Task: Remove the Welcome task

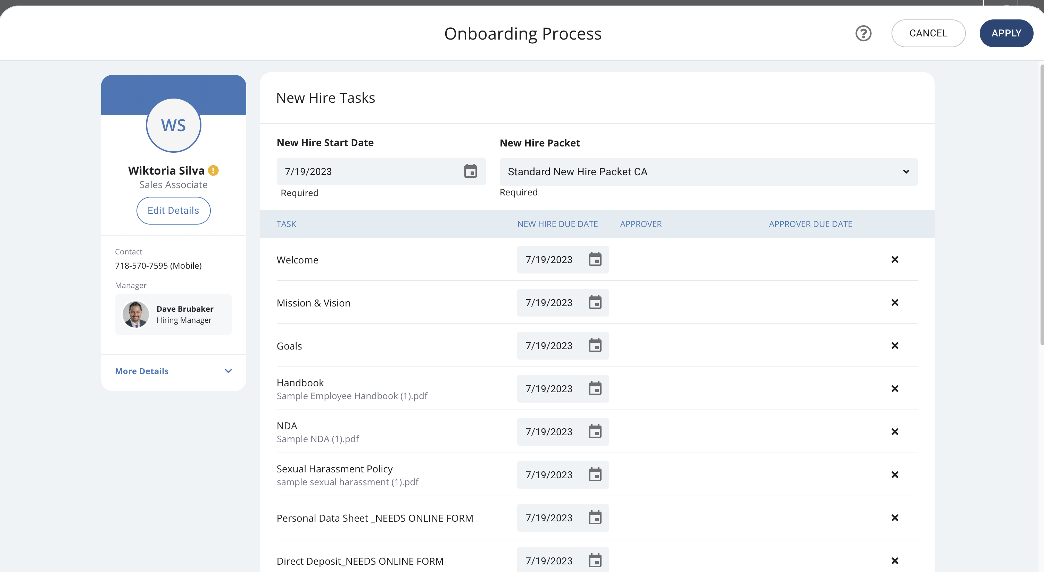Action: pyautogui.click(x=895, y=260)
